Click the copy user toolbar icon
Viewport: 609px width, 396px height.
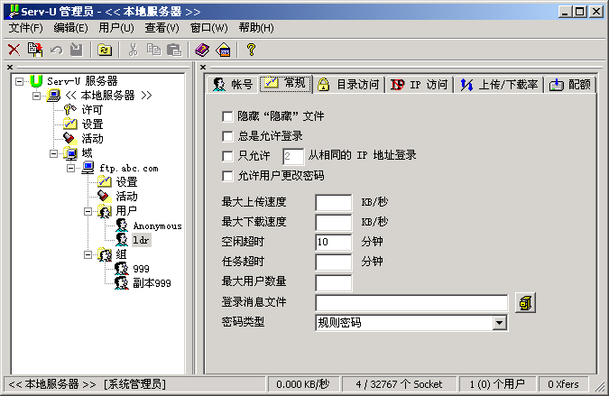click(35, 50)
